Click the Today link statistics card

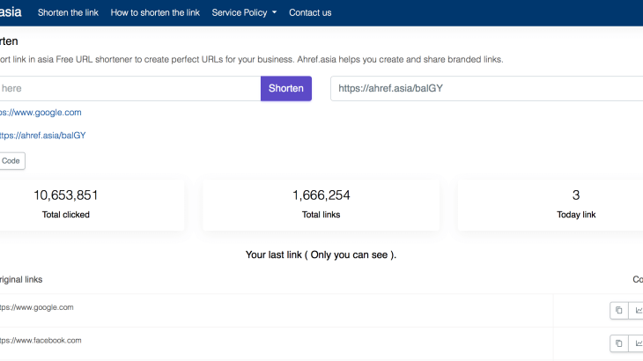click(576, 204)
